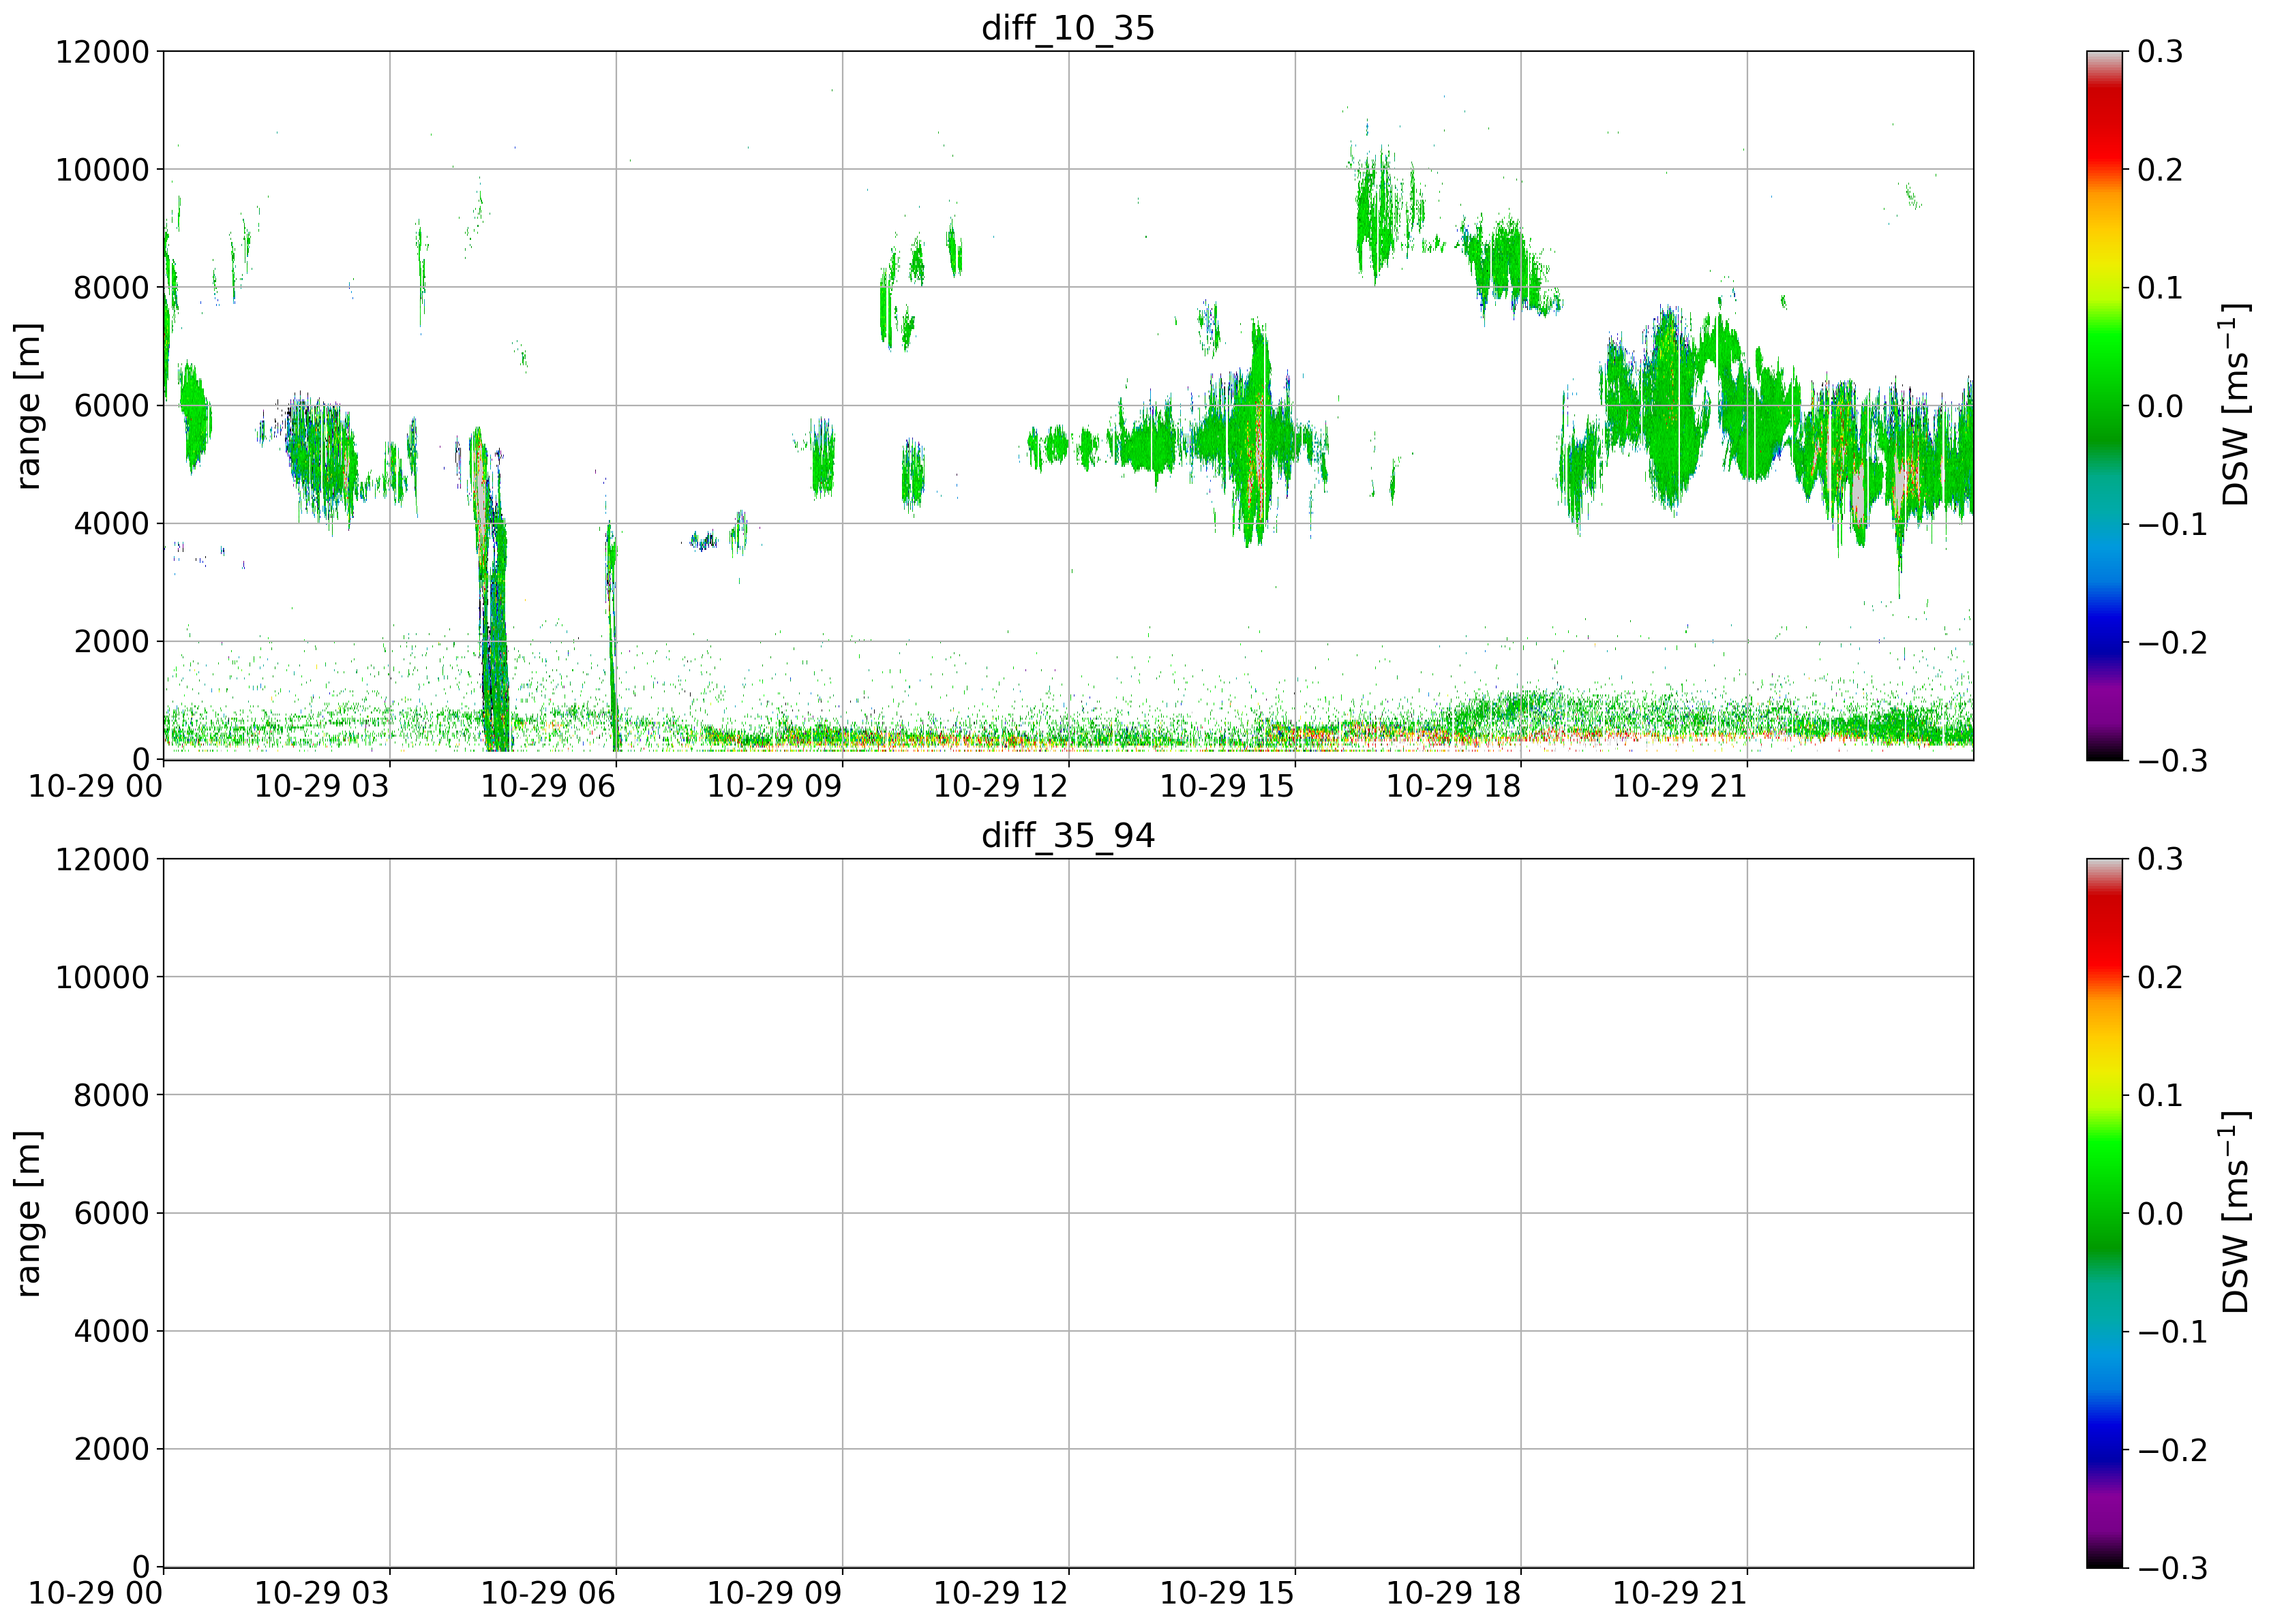Click the −0.2 tick on diff_10_35 colorbar

point(2172,642)
